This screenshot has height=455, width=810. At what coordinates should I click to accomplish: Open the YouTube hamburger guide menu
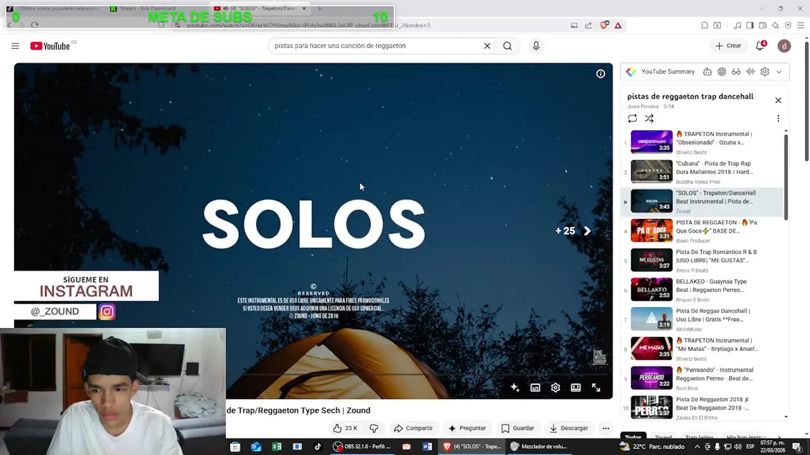click(15, 45)
